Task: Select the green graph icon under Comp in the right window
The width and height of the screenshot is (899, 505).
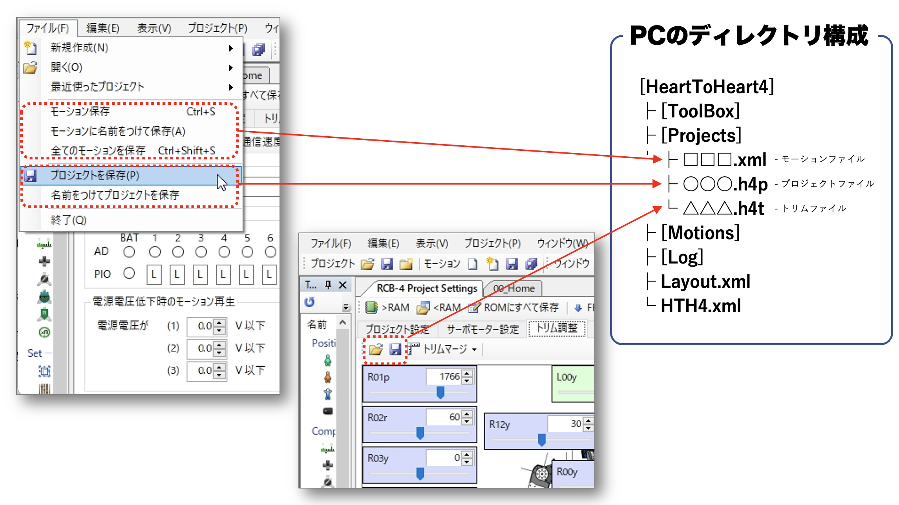Action: tap(328, 448)
